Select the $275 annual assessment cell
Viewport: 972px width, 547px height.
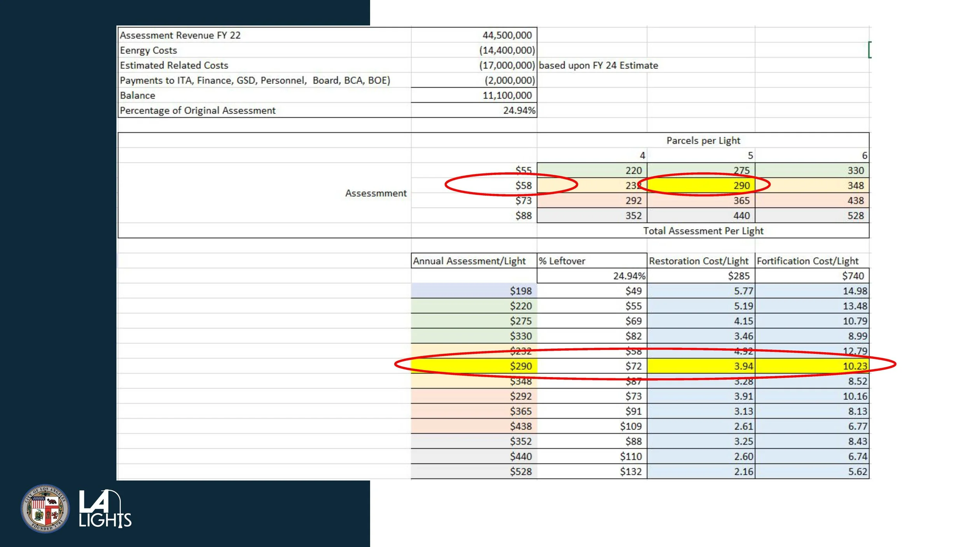(474, 321)
